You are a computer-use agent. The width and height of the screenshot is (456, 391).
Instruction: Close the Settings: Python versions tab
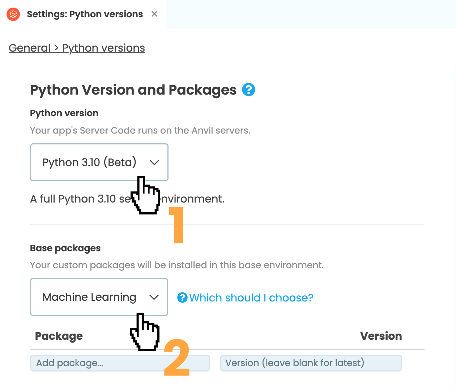tap(154, 14)
